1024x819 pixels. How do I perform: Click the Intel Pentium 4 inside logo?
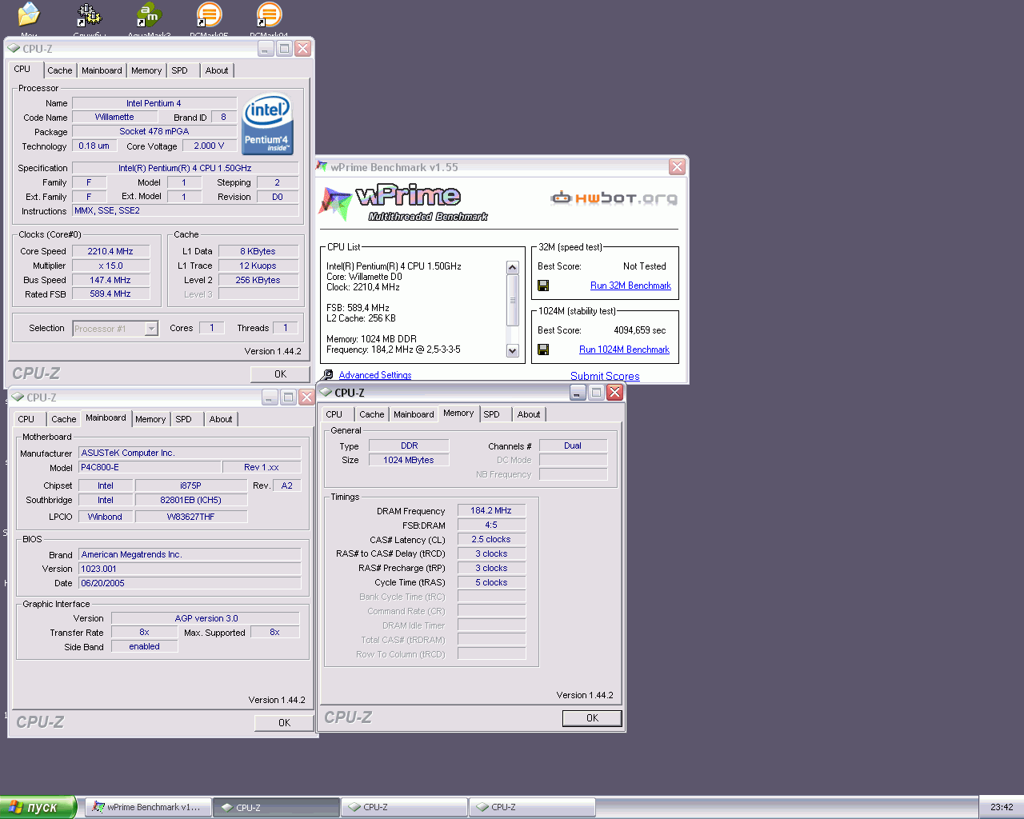pyautogui.click(x=267, y=125)
